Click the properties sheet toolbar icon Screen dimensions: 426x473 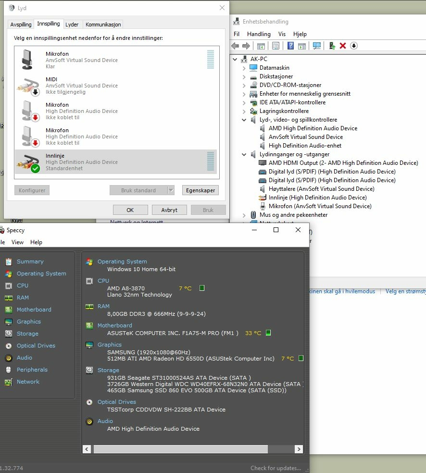click(x=276, y=46)
